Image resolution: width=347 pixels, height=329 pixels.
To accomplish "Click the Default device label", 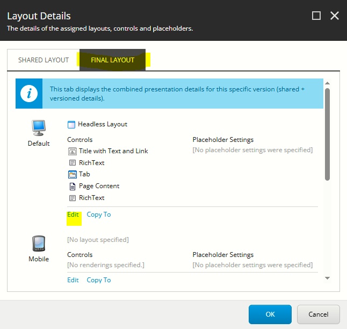I will (x=39, y=144).
